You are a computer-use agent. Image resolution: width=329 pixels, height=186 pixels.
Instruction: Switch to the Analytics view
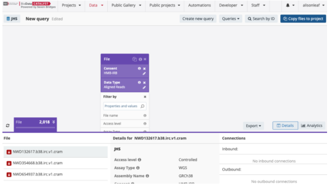[312, 126]
